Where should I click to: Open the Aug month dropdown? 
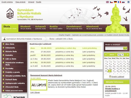pos(121,55)
